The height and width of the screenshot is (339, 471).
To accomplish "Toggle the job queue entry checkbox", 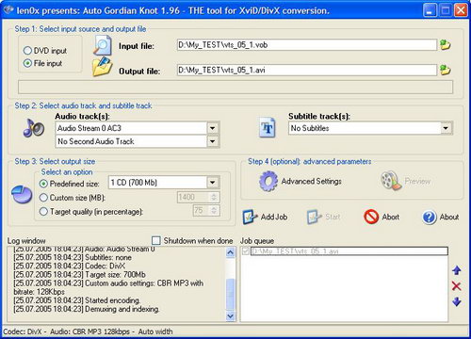I will pos(246,251).
